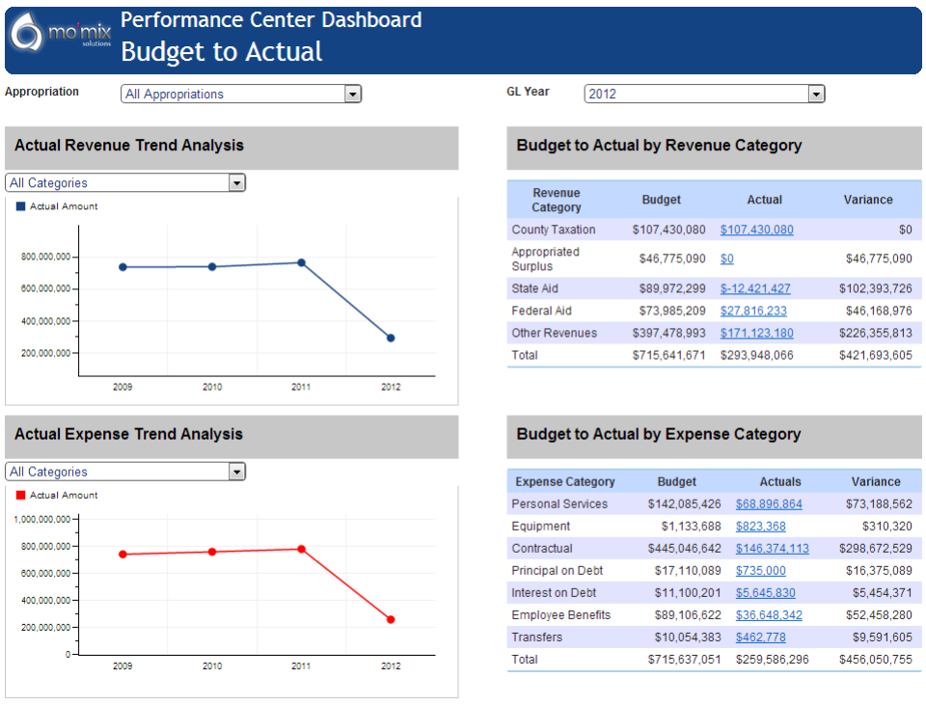Open Other Revenues actual $171,123,180 link
The height and width of the screenshot is (706, 926).
coord(756,333)
